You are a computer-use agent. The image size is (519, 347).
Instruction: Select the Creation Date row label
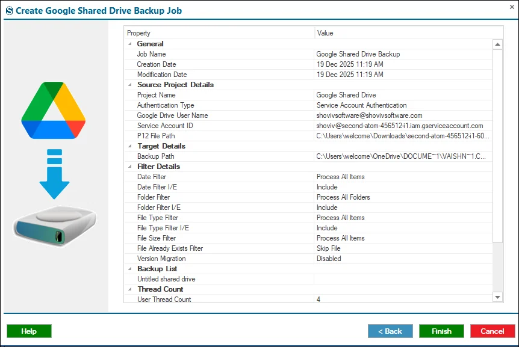point(157,64)
